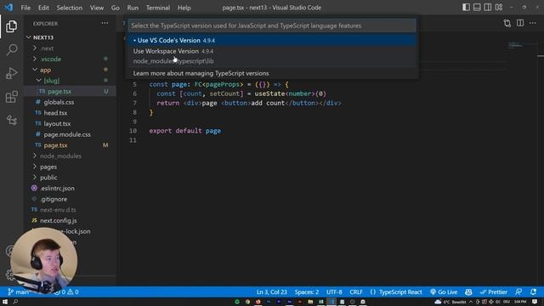Screen dimensions: 544x306
Task: Open the Help menu
Action: tap(184, 8)
